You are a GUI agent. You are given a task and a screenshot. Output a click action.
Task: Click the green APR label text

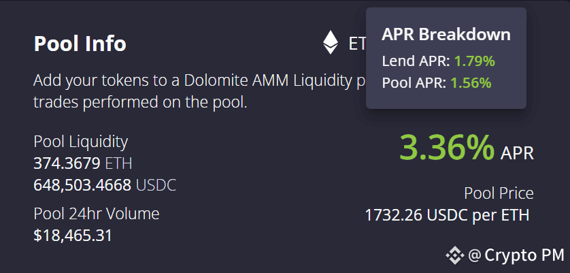pos(517,153)
